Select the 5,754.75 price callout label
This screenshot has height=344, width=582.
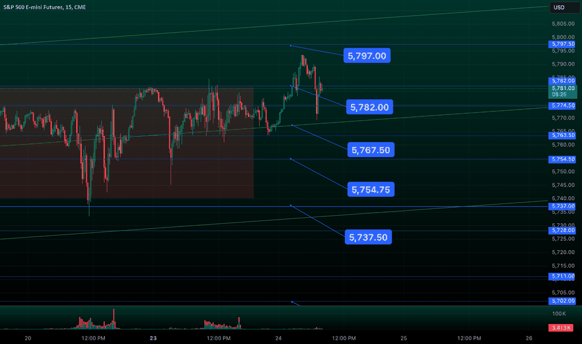point(371,190)
